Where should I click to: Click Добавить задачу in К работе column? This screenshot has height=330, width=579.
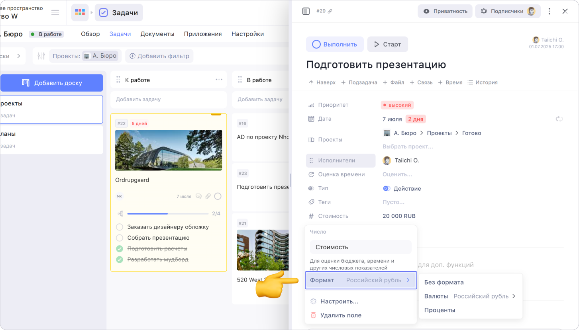pyautogui.click(x=169, y=100)
